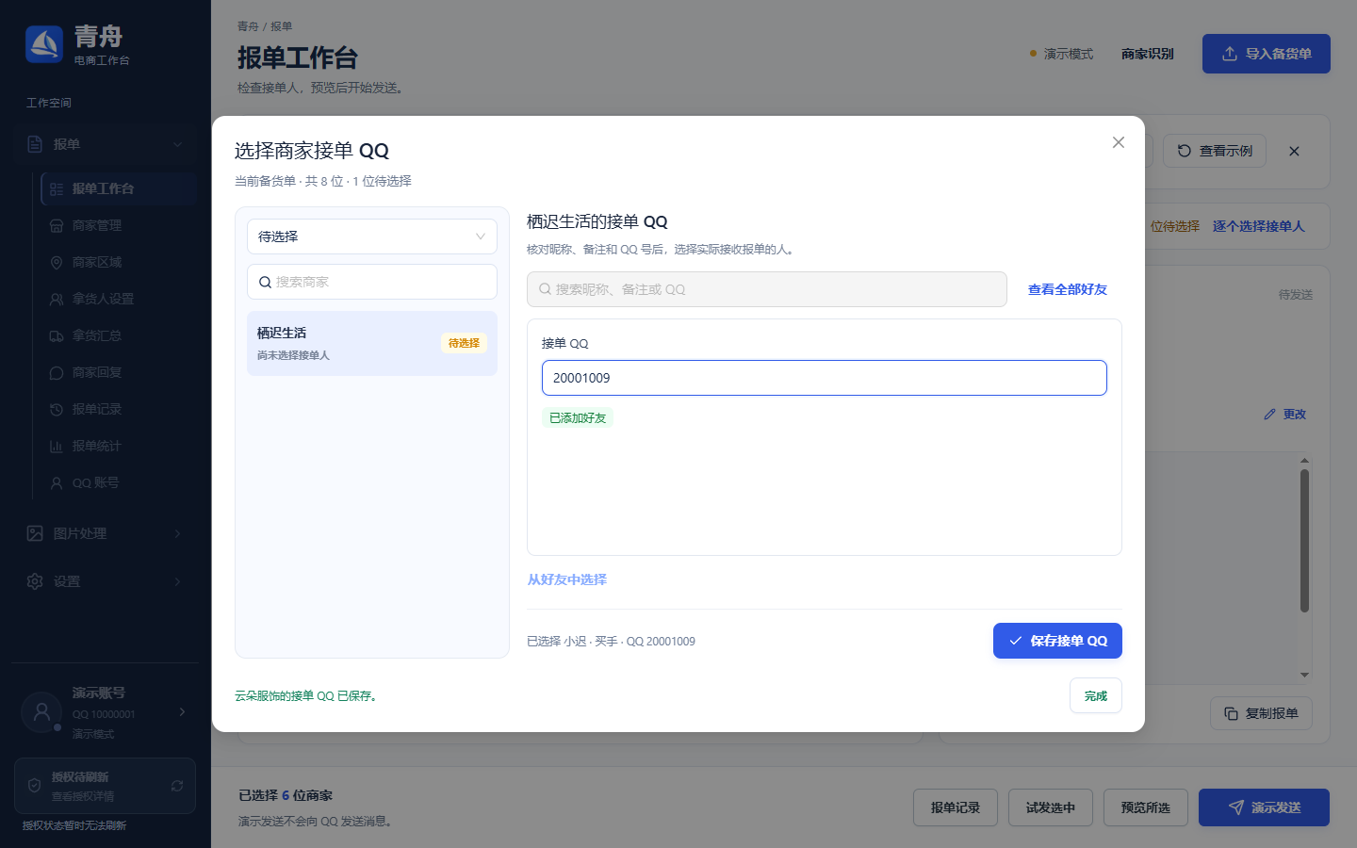
Task: Click 报单记录 button in bottom bar
Action: [956, 807]
